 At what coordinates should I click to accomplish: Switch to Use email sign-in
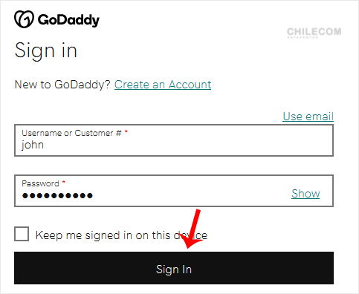click(308, 117)
